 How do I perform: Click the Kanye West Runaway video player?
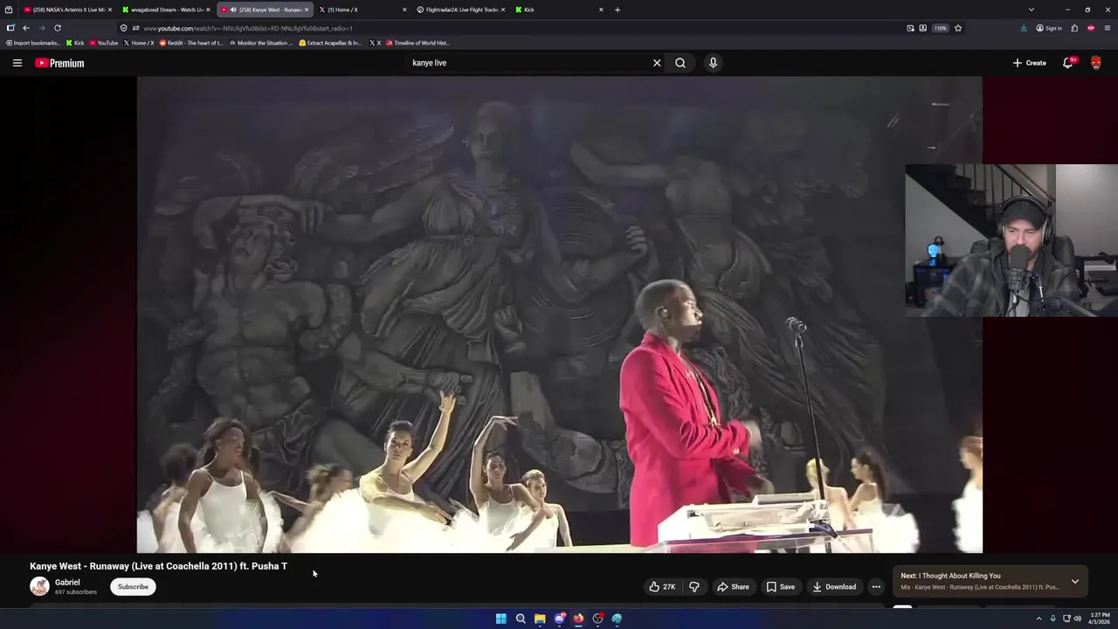pyautogui.click(x=559, y=314)
